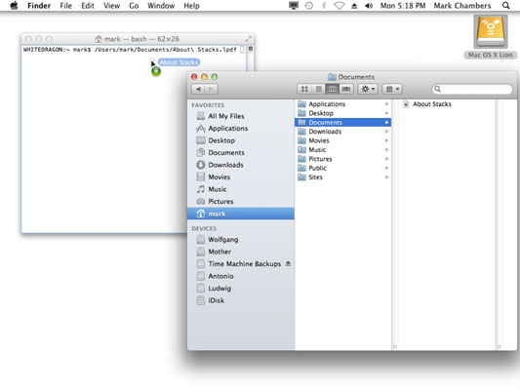
Task: Click the Spotlight search icon
Action: pos(505,6)
